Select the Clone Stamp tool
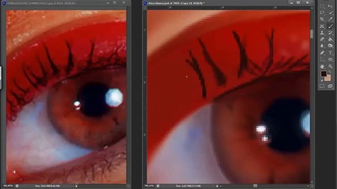This screenshot has height=189, width=337. (x=322, y=33)
